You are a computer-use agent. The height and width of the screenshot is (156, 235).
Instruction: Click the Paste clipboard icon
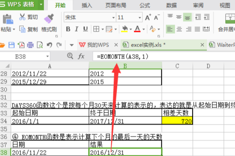(x=8, y=19)
